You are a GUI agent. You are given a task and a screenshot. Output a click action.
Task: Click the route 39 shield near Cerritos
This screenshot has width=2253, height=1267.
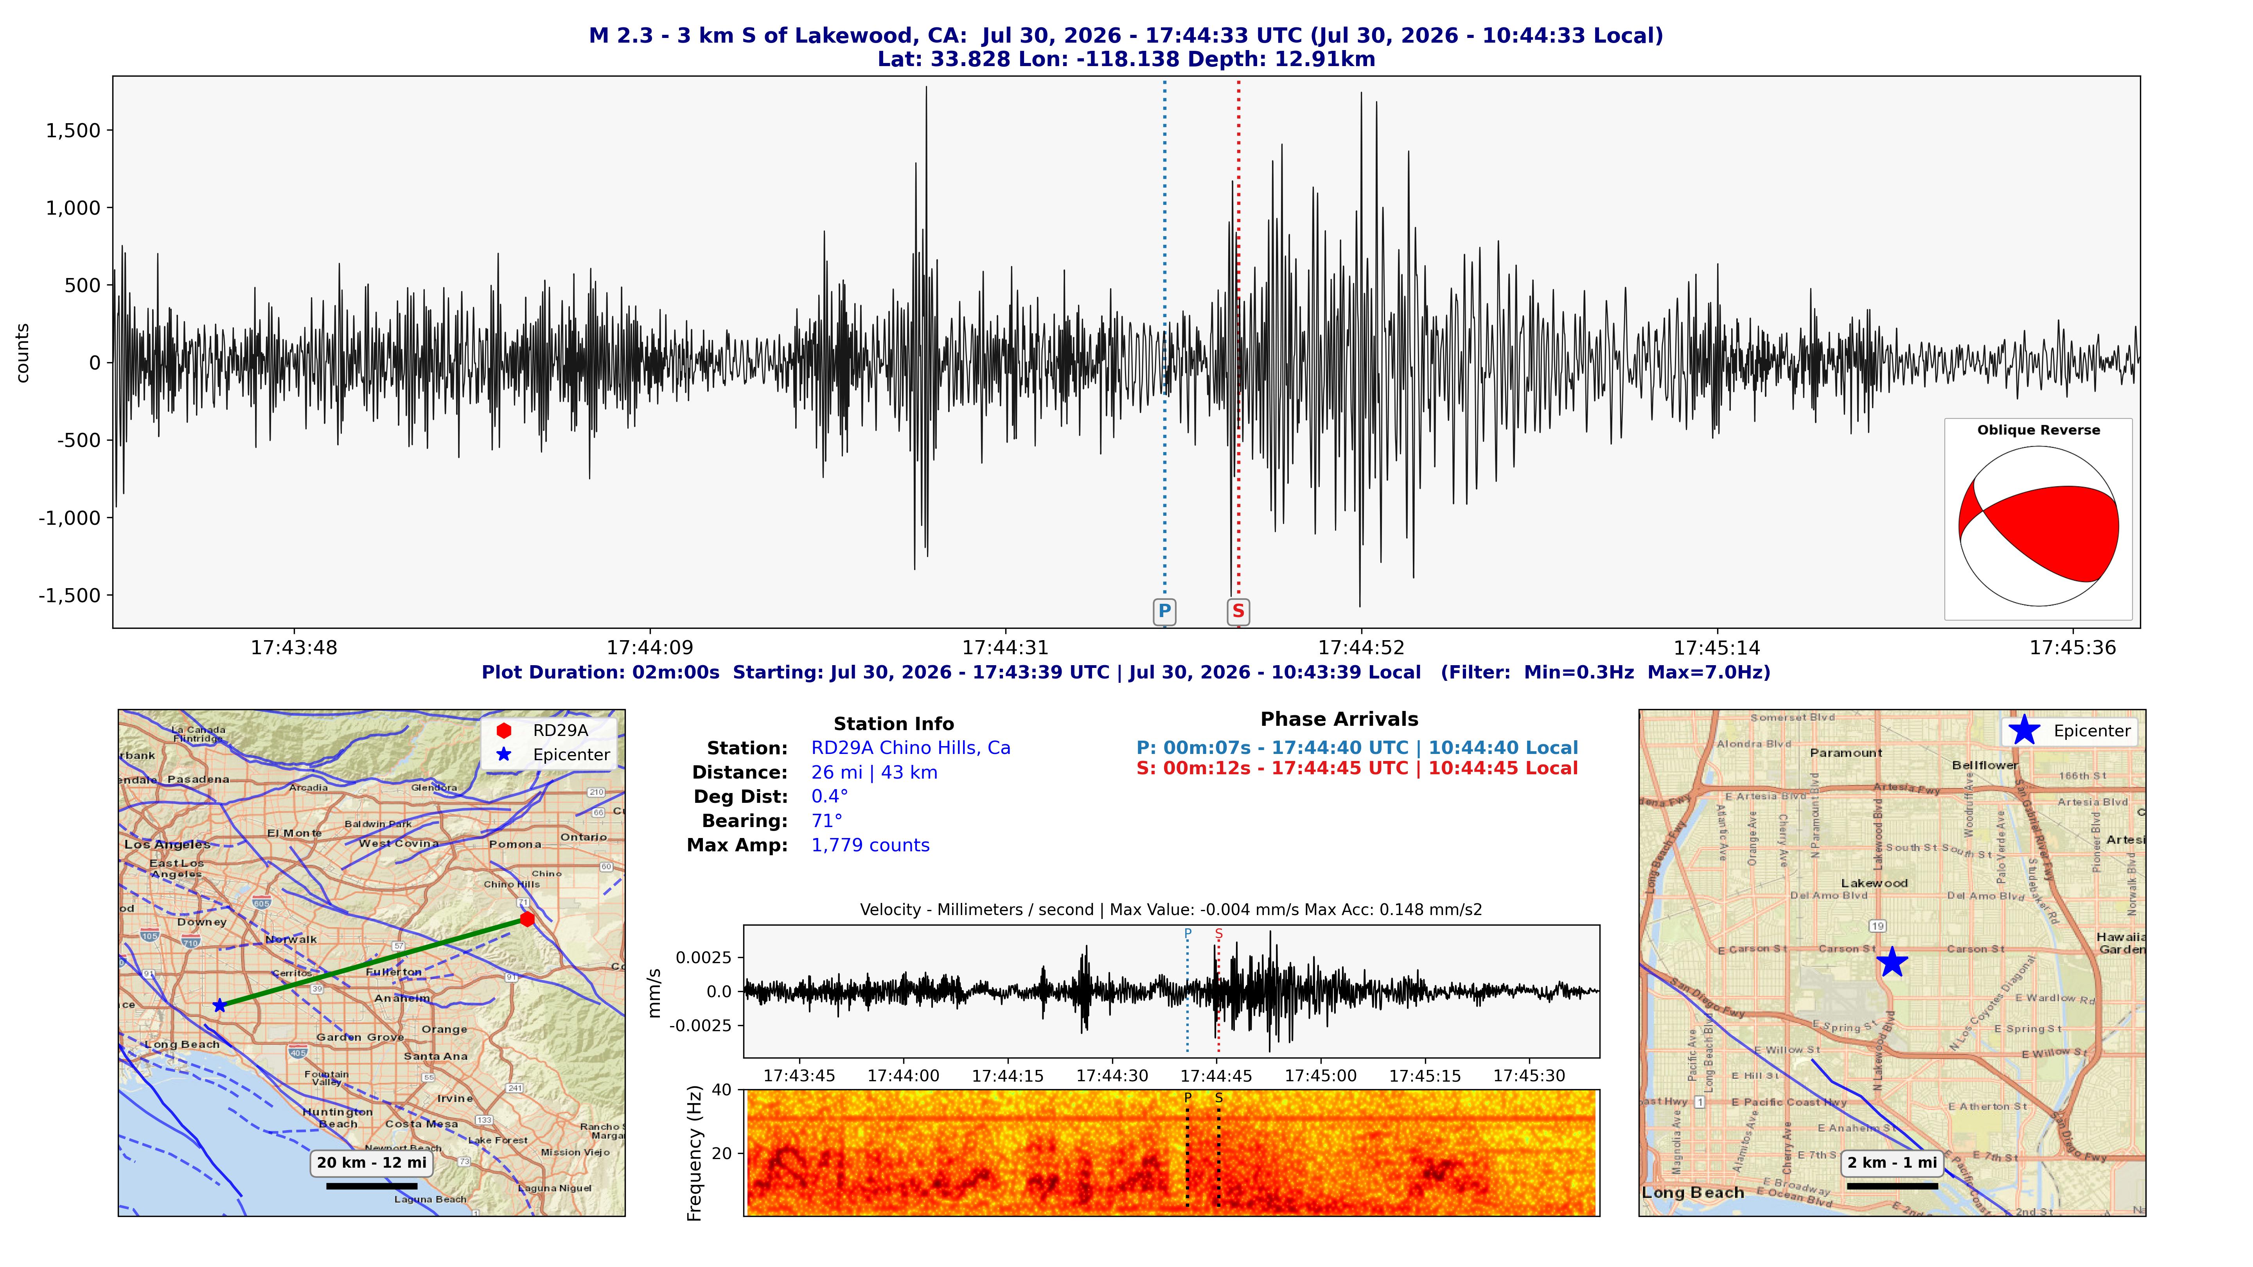316,989
